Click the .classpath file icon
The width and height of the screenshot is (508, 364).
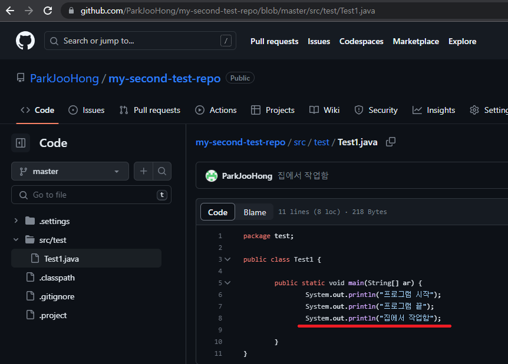pos(30,278)
